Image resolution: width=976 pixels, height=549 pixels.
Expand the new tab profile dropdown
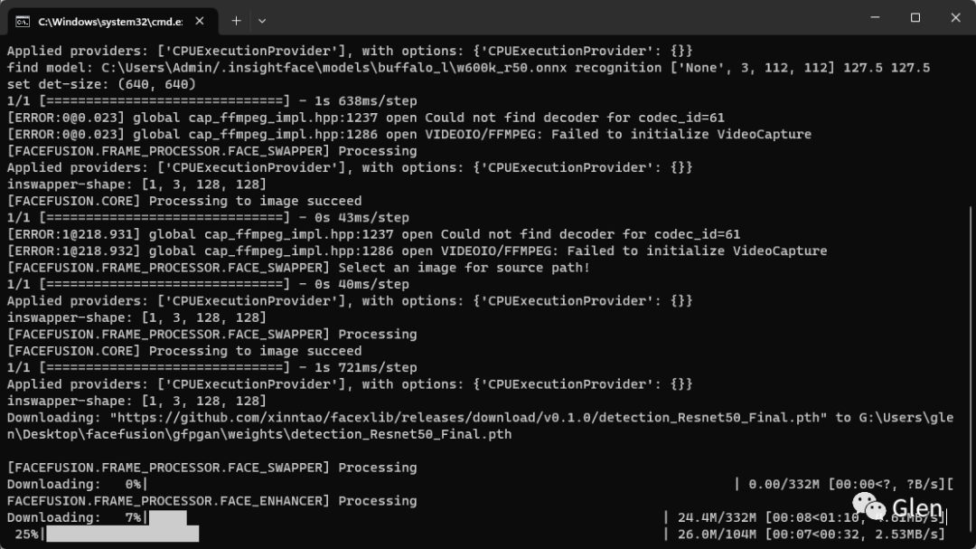(x=262, y=21)
